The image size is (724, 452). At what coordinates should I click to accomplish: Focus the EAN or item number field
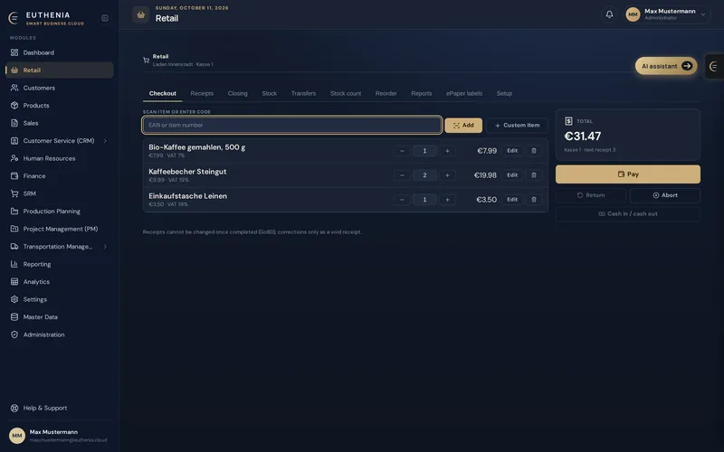coord(291,125)
